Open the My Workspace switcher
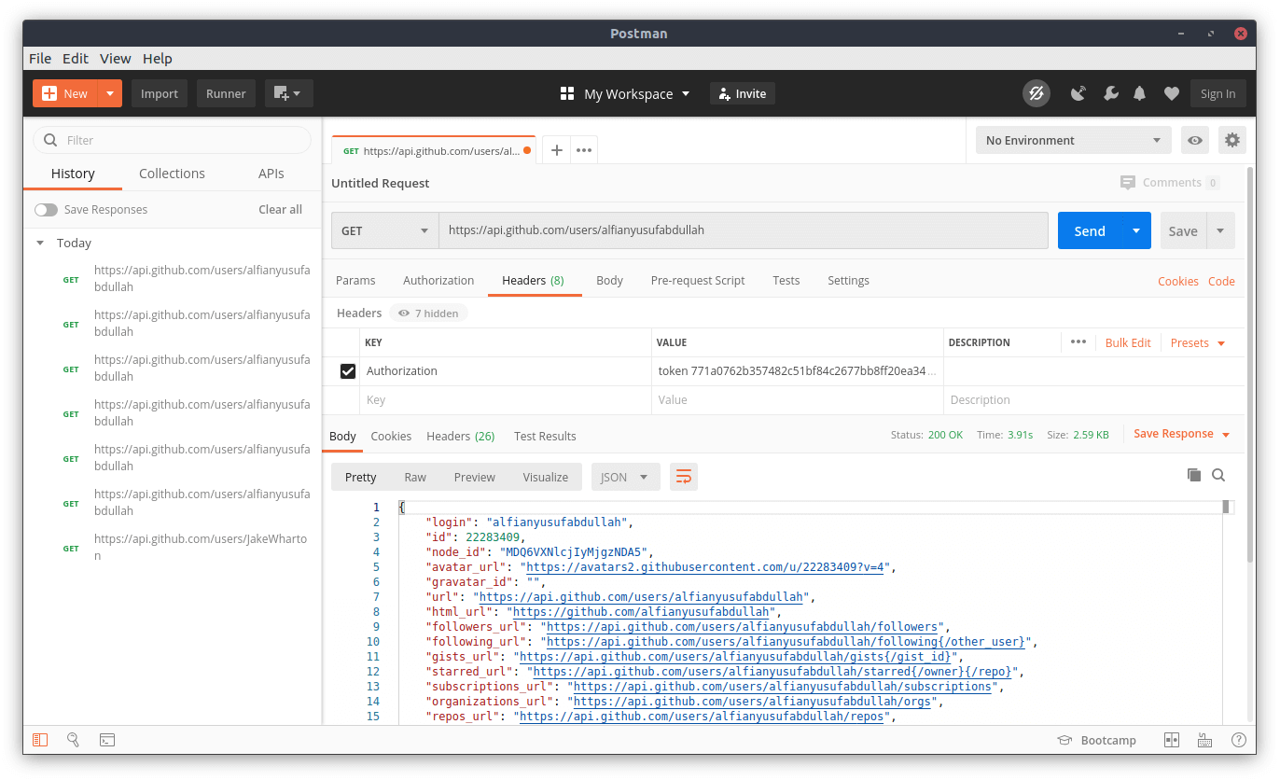The height and width of the screenshot is (780, 1280). pyautogui.click(x=625, y=93)
